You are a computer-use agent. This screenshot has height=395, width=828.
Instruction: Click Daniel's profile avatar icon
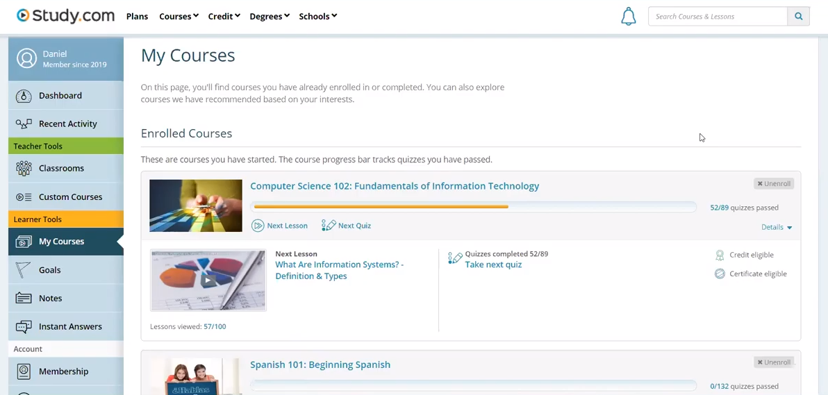(26, 58)
